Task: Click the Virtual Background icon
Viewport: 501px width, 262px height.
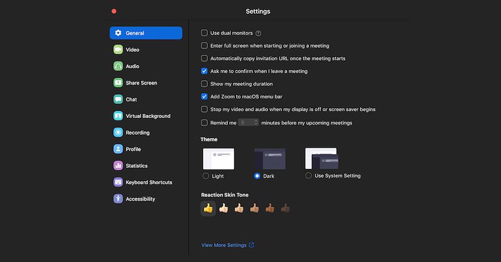Action: (x=118, y=116)
